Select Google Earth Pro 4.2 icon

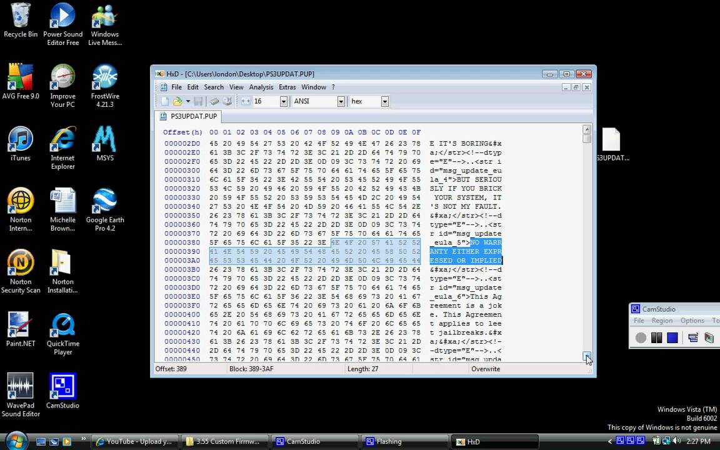click(x=105, y=210)
